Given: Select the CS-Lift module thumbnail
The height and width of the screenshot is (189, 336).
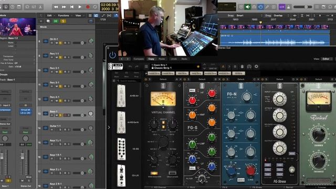Looking at the screenshot, I should (121, 176).
